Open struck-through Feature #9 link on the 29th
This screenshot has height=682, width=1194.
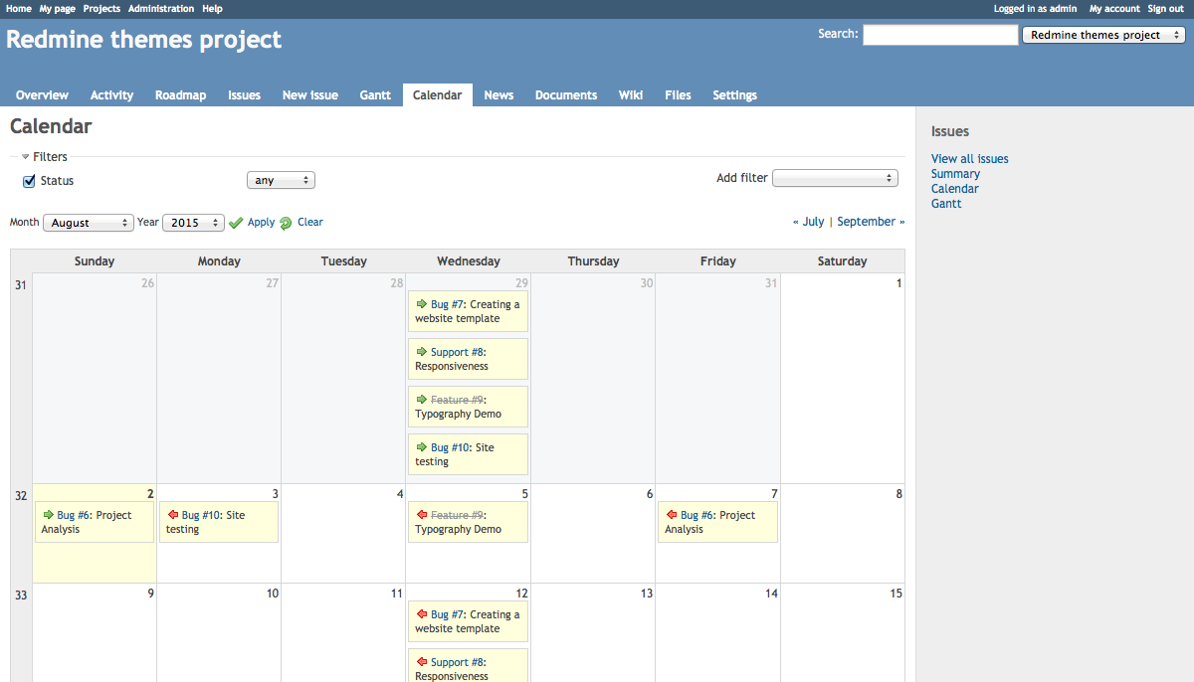(x=457, y=400)
